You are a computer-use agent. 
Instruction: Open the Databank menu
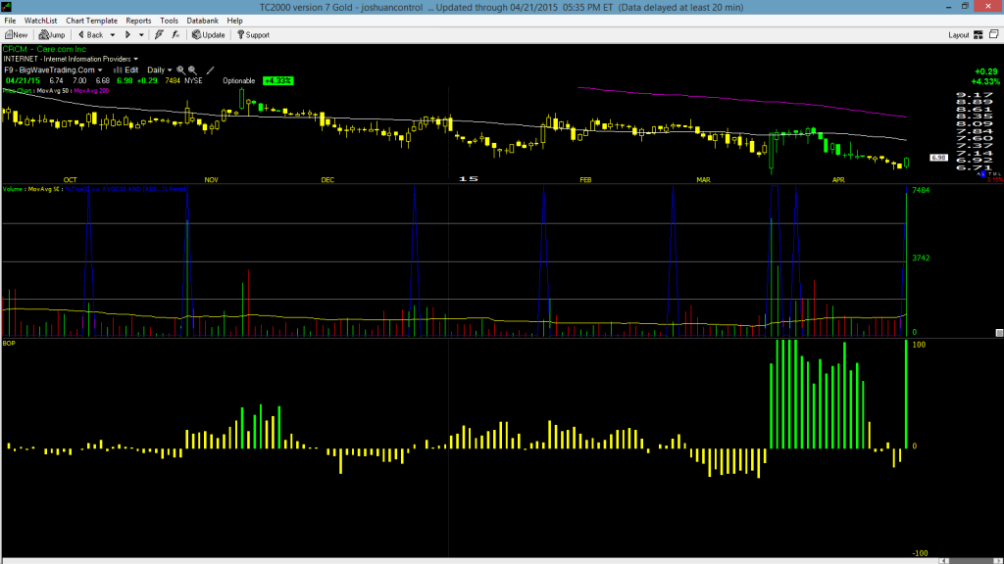[202, 21]
